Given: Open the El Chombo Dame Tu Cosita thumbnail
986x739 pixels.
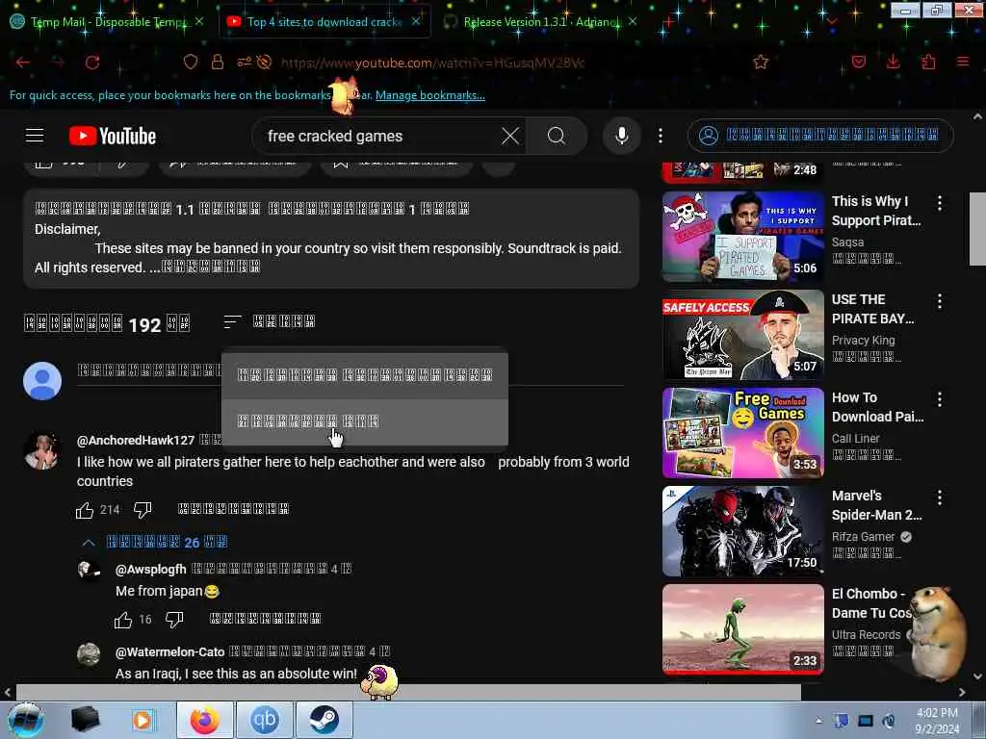Looking at the screenshot, I should point(743,629).
